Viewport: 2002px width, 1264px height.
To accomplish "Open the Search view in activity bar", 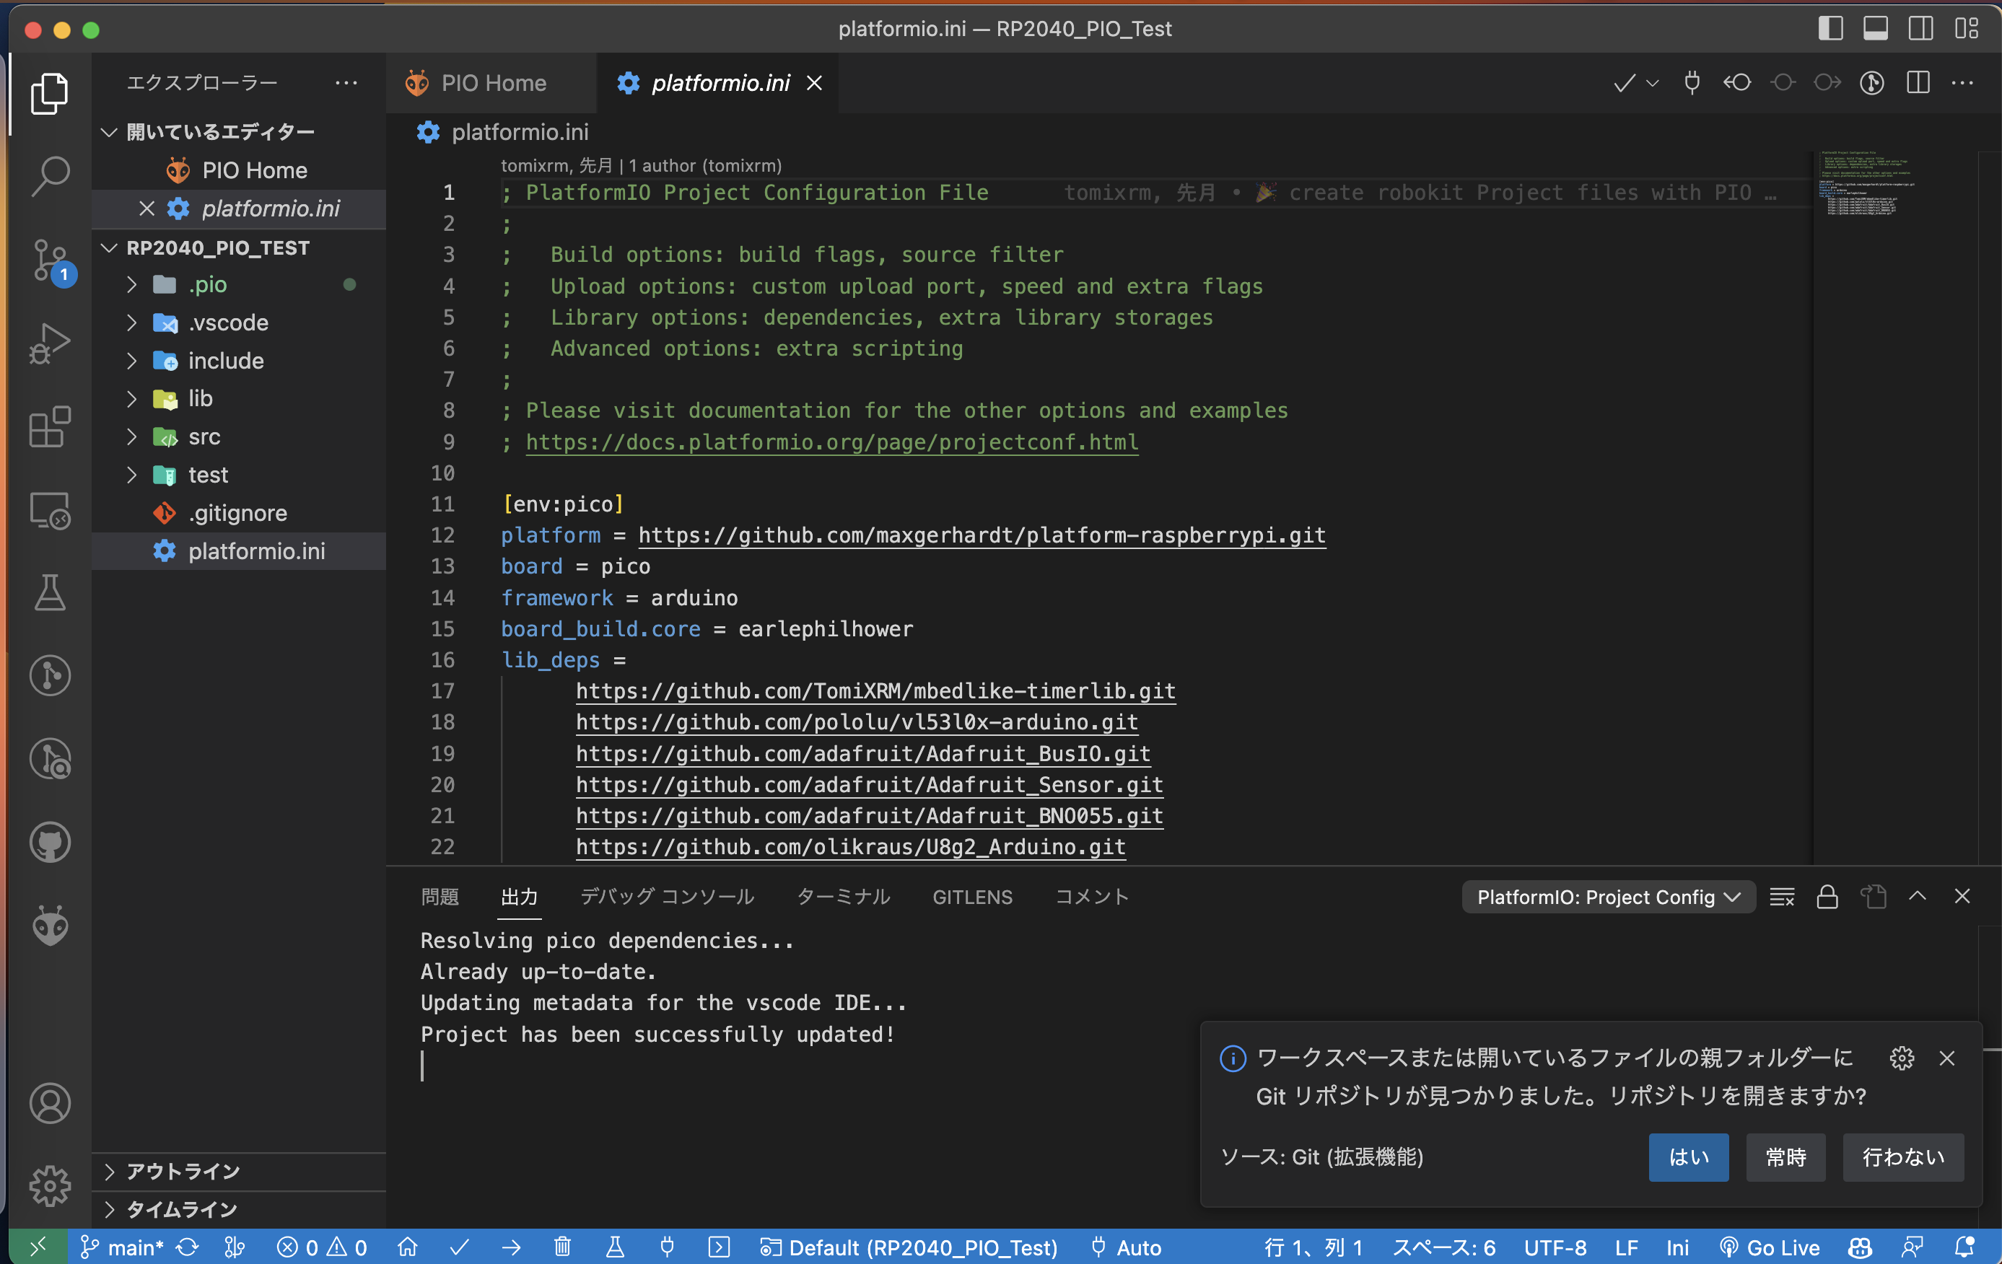I will pos(50,175).
